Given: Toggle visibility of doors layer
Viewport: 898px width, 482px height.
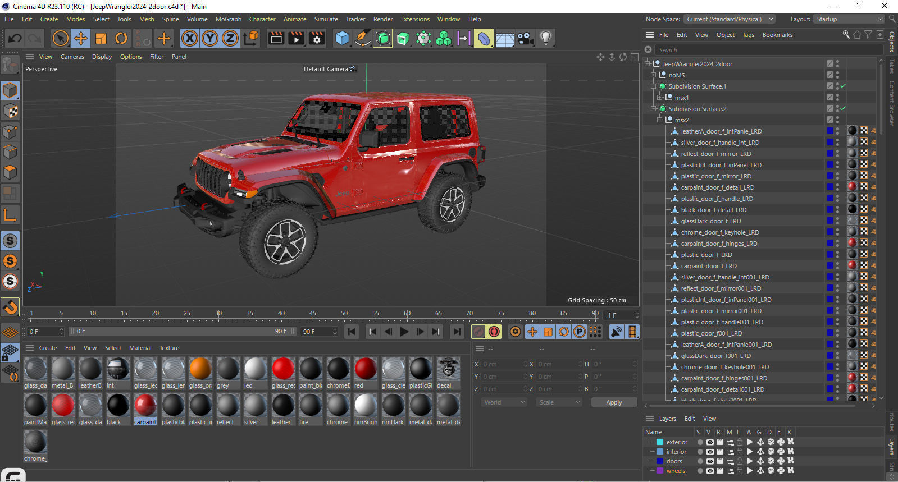Looking at the screenshot, I should [710, 461].
